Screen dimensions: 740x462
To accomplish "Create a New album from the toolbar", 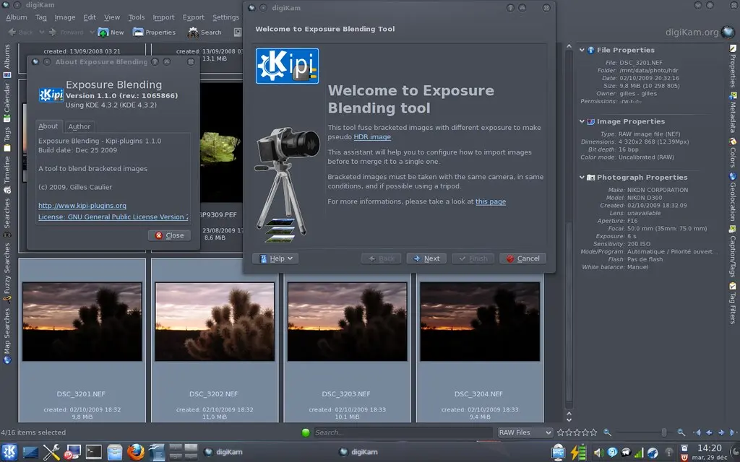I will coord(110,32).
